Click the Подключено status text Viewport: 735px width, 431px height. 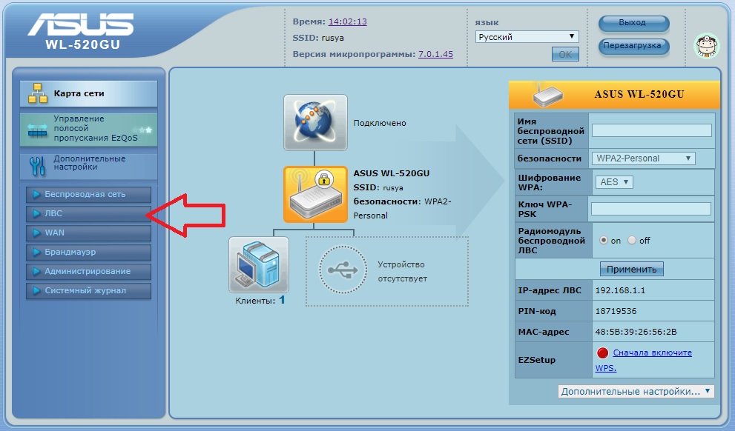point(380,123)
